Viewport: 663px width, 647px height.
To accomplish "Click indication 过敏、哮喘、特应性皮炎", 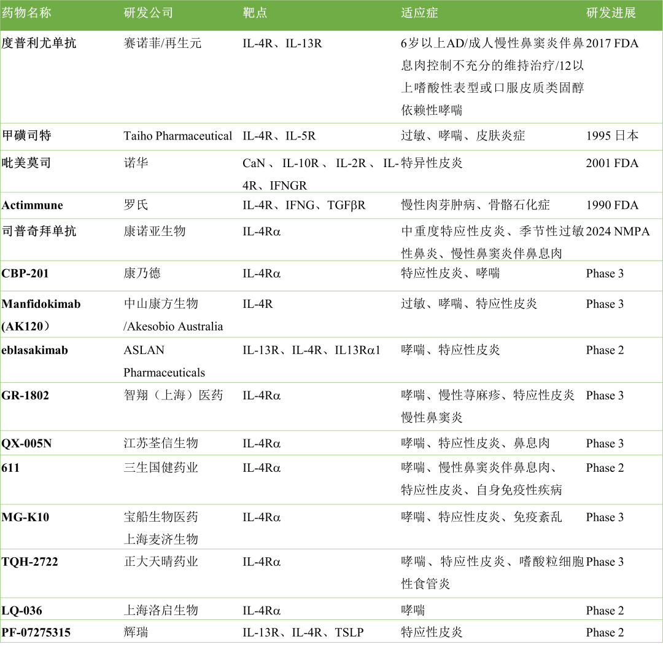I will pos(469,304).
